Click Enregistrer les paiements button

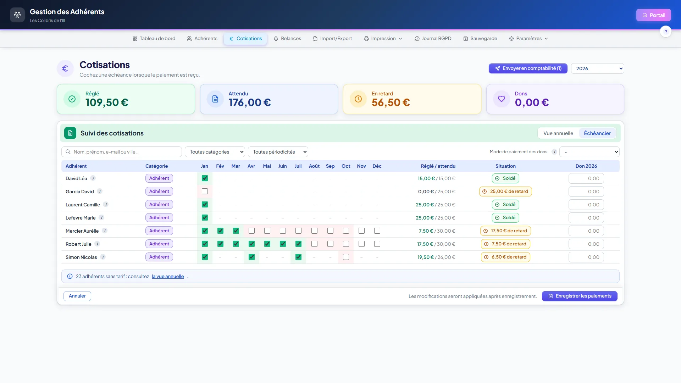click(580, 296)
